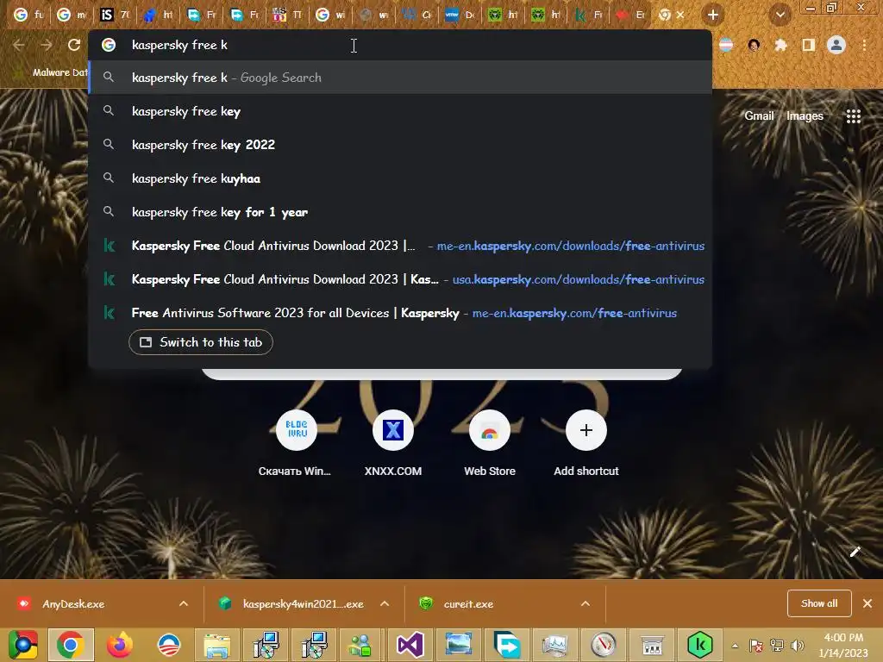The width and height of the screenshot is (883, 662).
Task: Open the usa.kaspersky.com/downloads/free-antivirus suggestion
Action: coord(400,279)
